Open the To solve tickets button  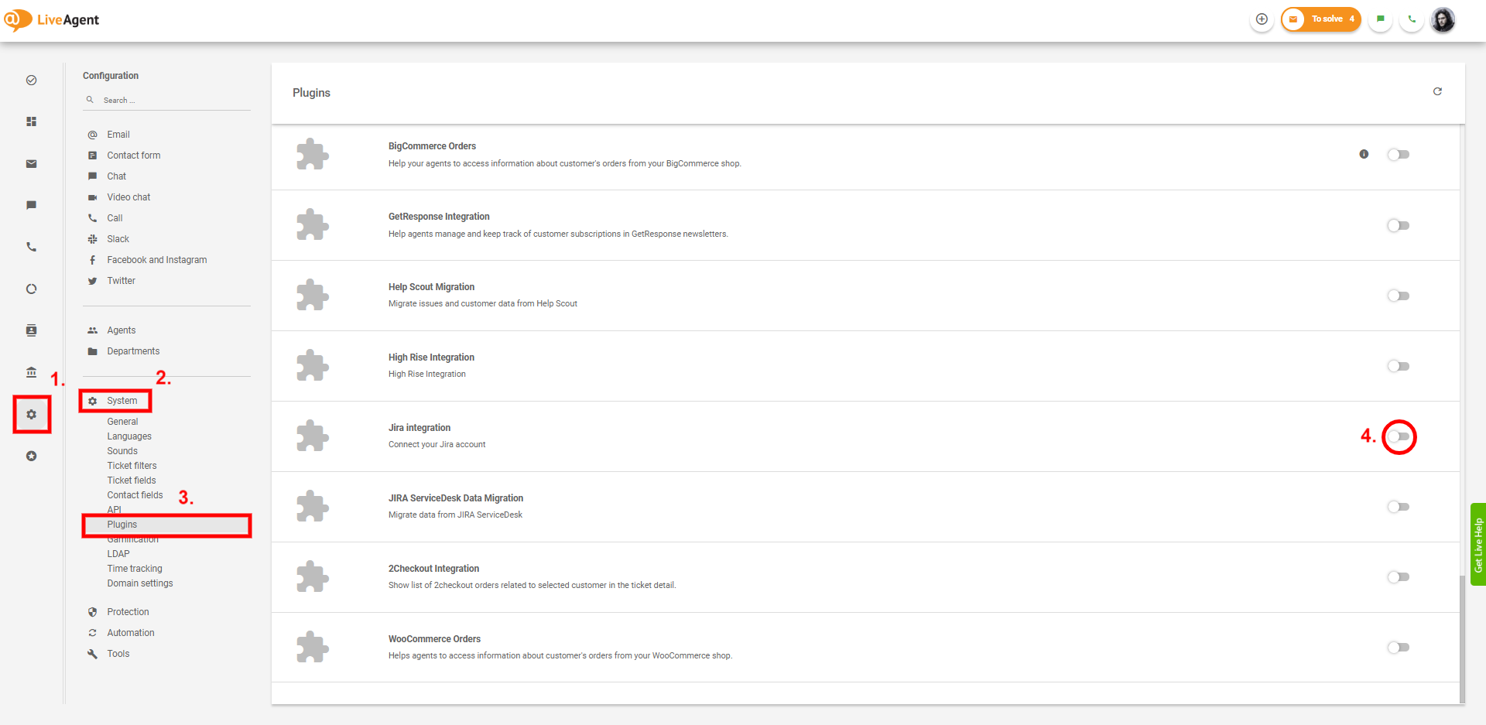coord(1321,19)
